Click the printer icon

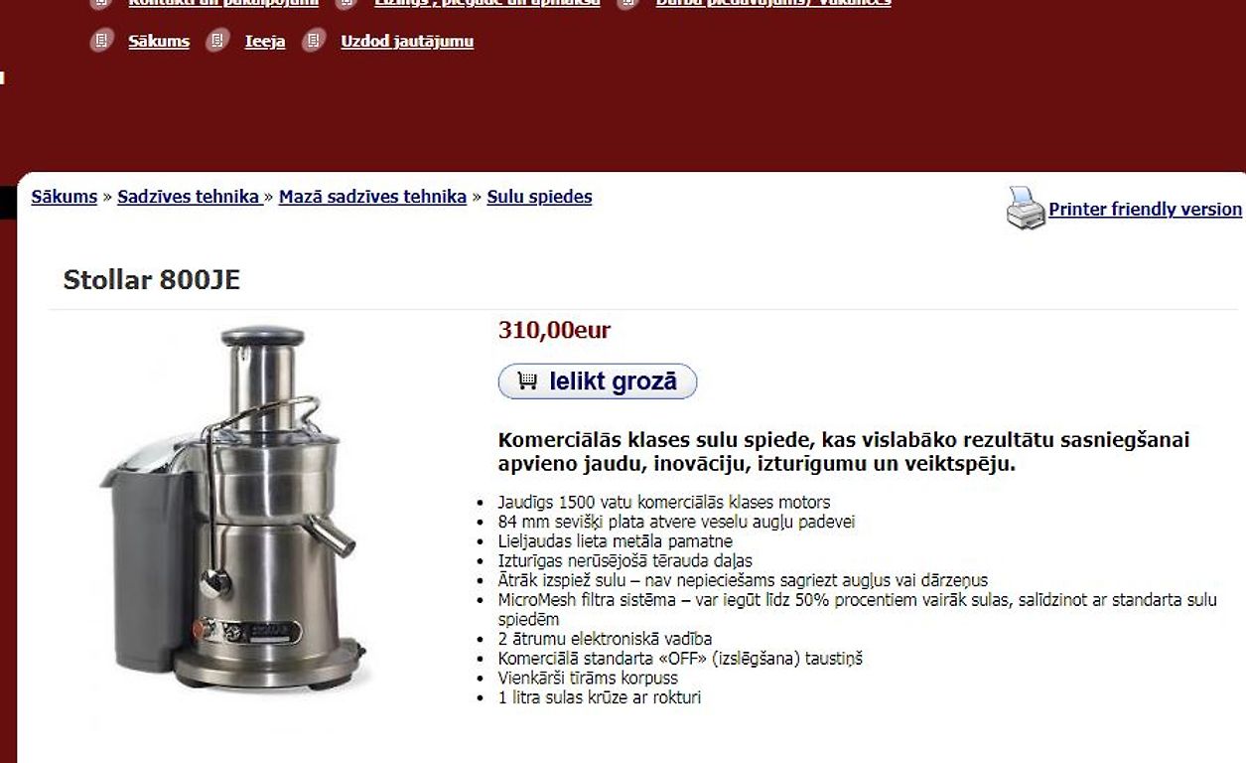click(x=1026, y=208)
